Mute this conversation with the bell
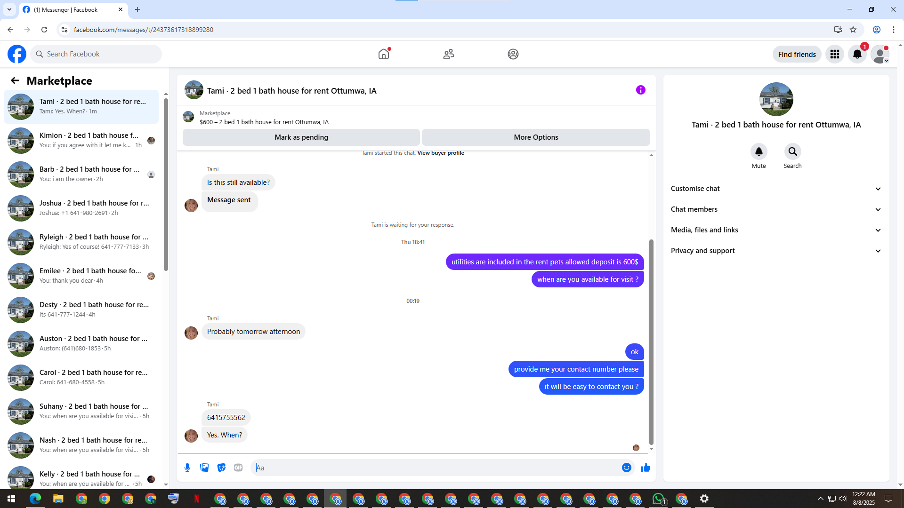 tap(759, 151)
